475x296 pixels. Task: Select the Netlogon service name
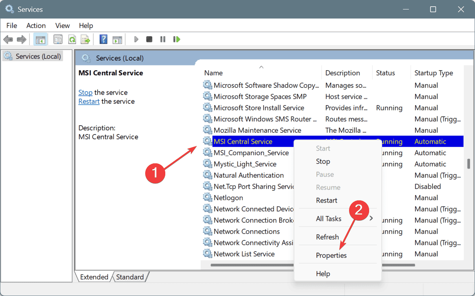pos(228,197)
